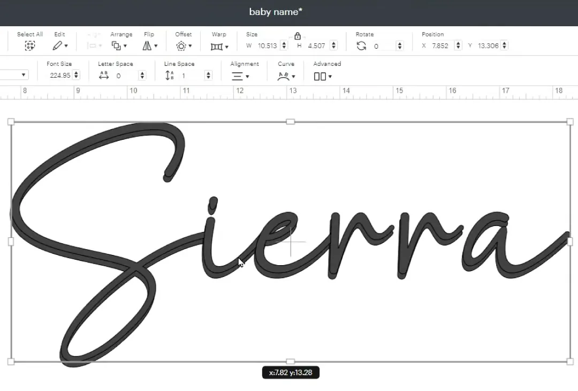Open the Edit pencil tool
578x391 pixels.
pyautogui.click(x=57, y=46)
